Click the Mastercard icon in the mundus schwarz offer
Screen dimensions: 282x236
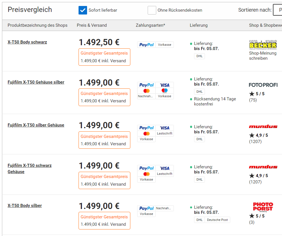146,174
